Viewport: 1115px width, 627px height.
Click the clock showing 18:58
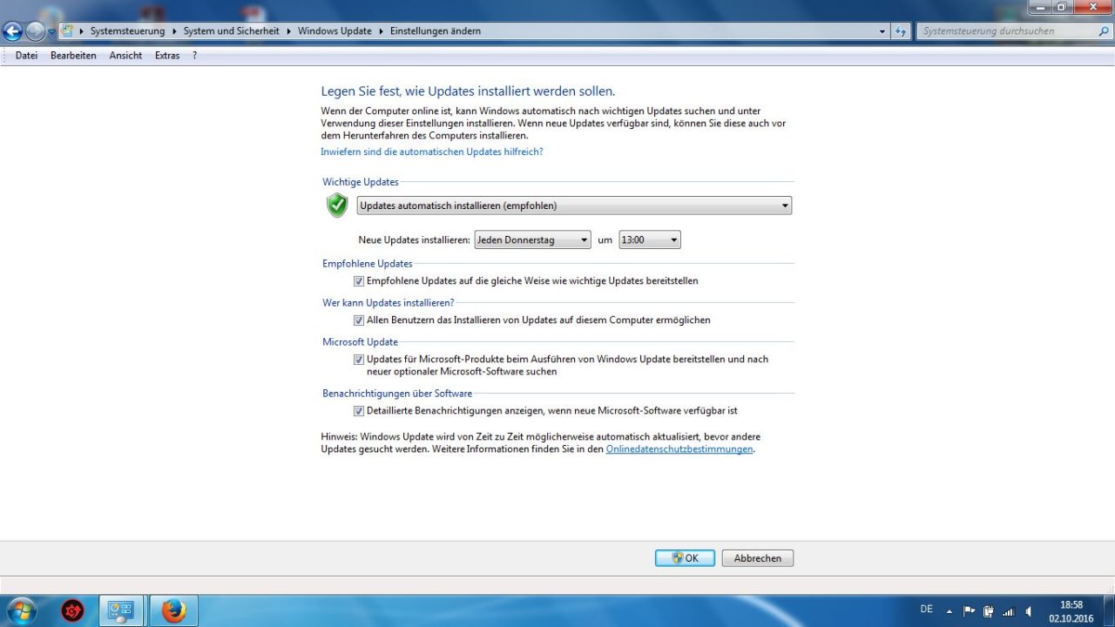pos(1071,611)
